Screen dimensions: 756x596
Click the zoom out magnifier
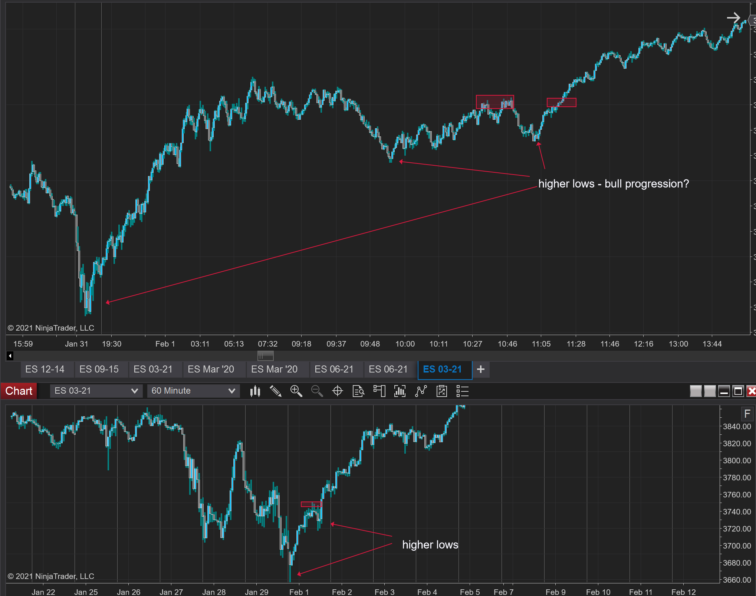[317, 391]
